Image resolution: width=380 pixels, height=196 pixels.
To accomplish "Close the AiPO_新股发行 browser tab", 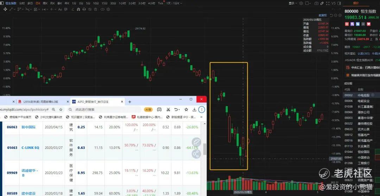I will [122, 102].
